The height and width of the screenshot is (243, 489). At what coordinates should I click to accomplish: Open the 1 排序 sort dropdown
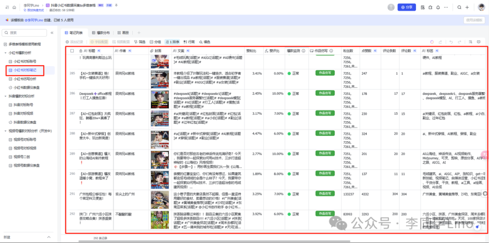pyautogui.click(x=172, y=42)
